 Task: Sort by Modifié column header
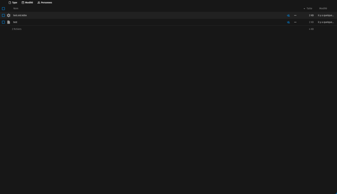[x=323, y=9]
